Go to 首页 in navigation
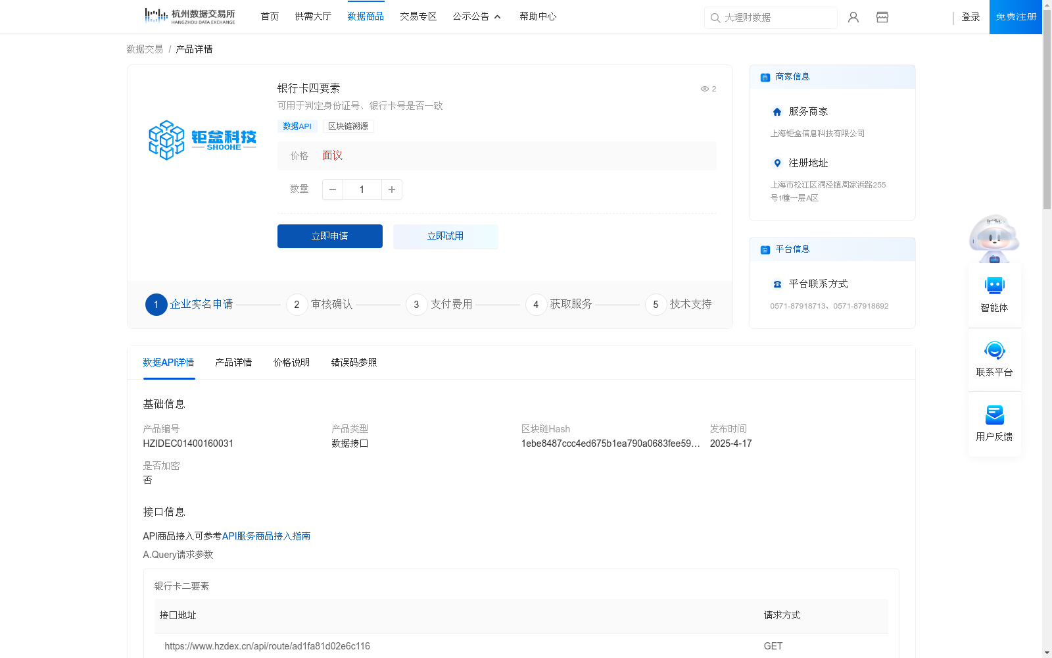 (270, 16)
